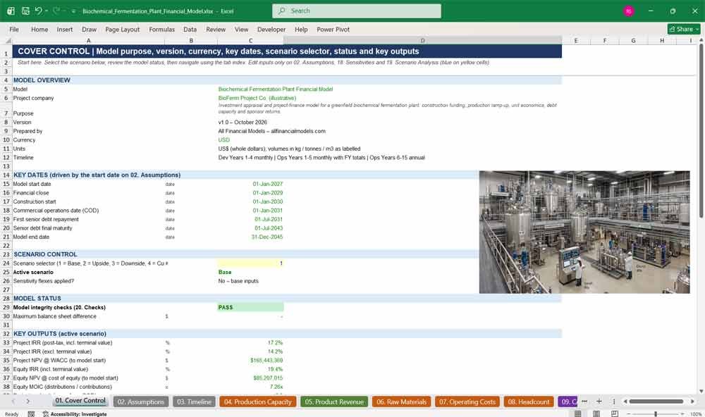Viewport: 705px width, 417px height.
Task: Click the yellow scenario selector input cell
Action: point(251,263)
